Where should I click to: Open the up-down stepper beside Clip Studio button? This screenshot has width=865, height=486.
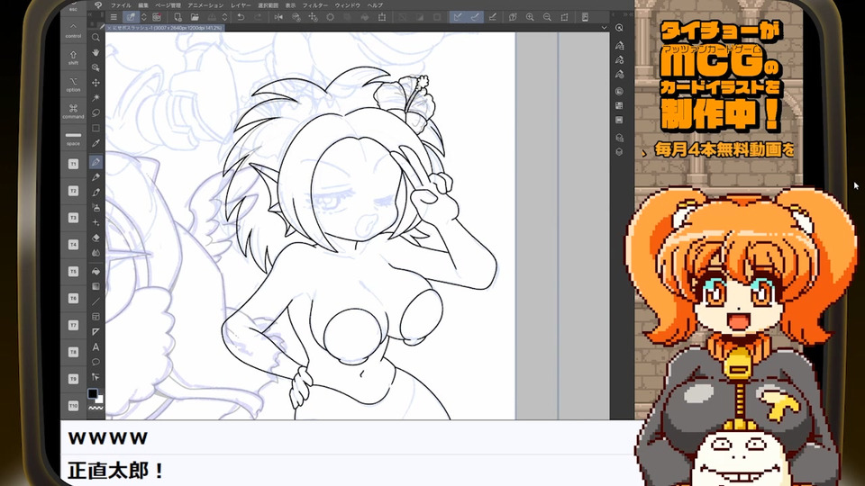[144, 17]
